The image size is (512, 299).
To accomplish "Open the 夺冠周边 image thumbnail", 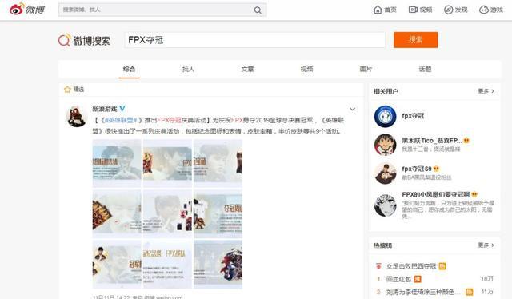I will (218, 213).
